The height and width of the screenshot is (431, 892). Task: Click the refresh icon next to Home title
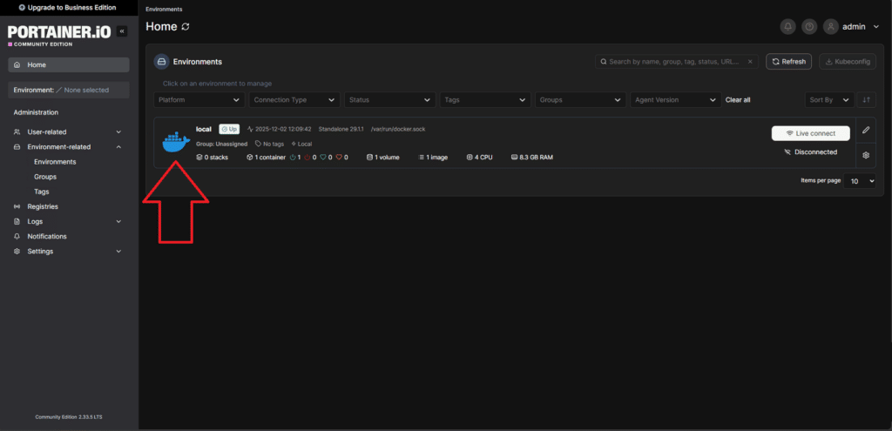pyautogui.click(x=186, y=27)
